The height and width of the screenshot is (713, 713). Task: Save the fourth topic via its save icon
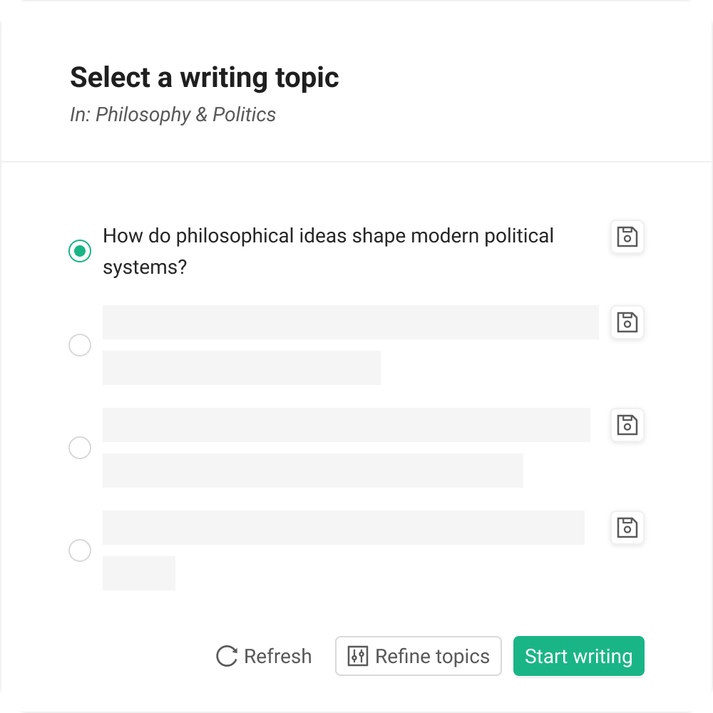pos(627,528)
